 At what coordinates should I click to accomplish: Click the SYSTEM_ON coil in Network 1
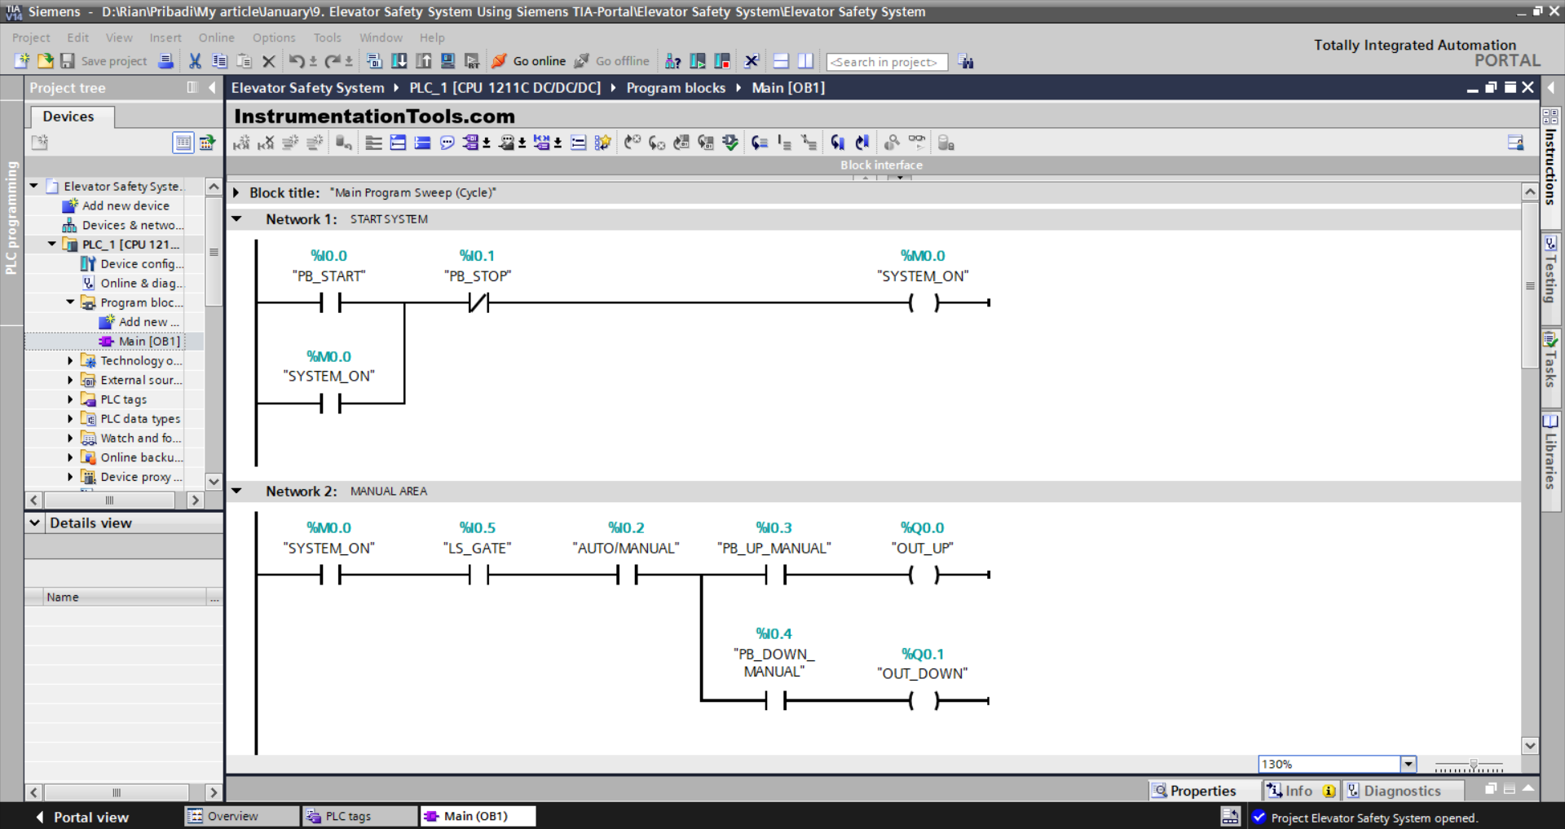click(x=923, y=303)
